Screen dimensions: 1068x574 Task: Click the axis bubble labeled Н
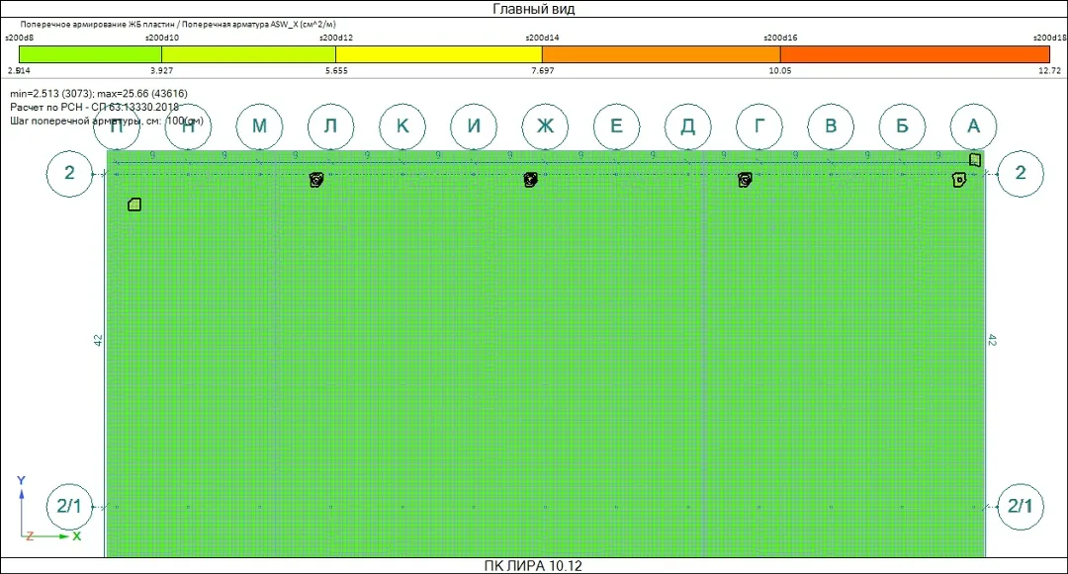188,126
